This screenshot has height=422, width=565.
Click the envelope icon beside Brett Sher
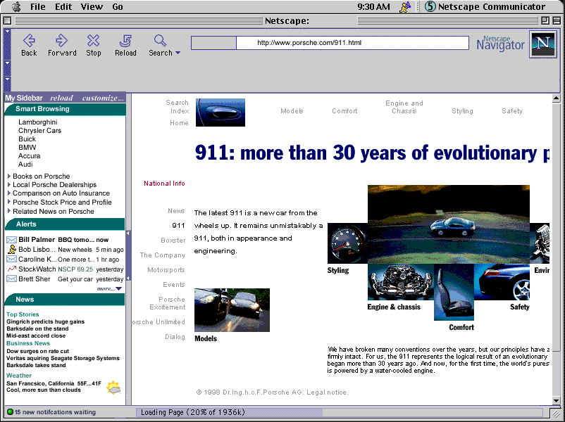[x=11, y=279]
